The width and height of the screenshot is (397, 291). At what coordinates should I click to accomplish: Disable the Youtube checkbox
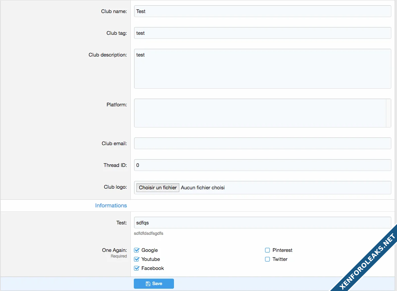coord(136,259)
